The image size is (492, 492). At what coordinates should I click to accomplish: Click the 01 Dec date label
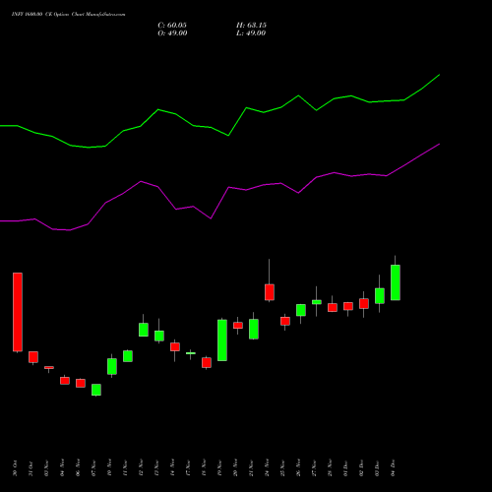click(x=345, y=468)
